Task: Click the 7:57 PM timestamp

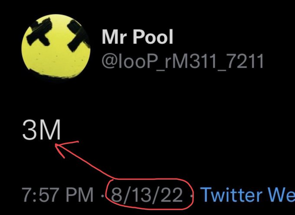Action: click(58, 195)
